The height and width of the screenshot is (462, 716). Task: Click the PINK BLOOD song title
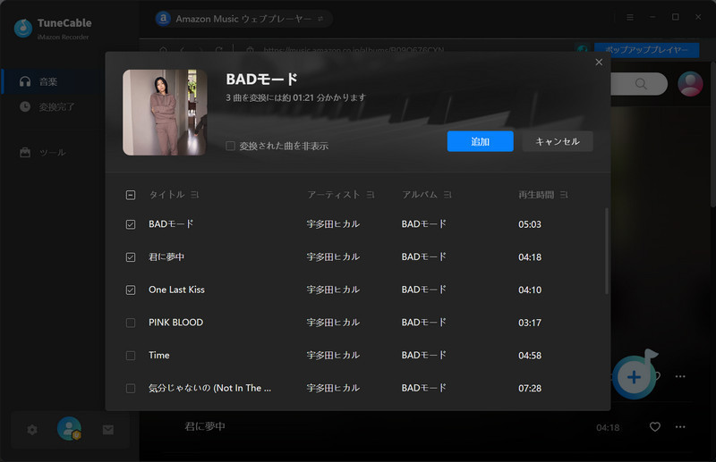point(175,323)
